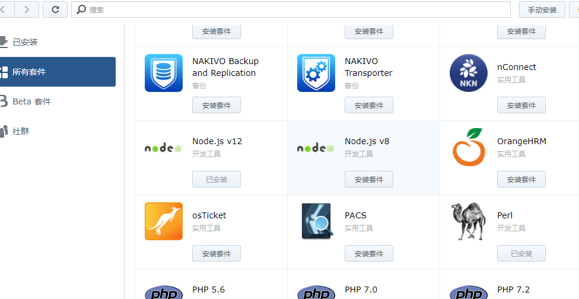Click the Node.js v12 logo

click(164, 148)
